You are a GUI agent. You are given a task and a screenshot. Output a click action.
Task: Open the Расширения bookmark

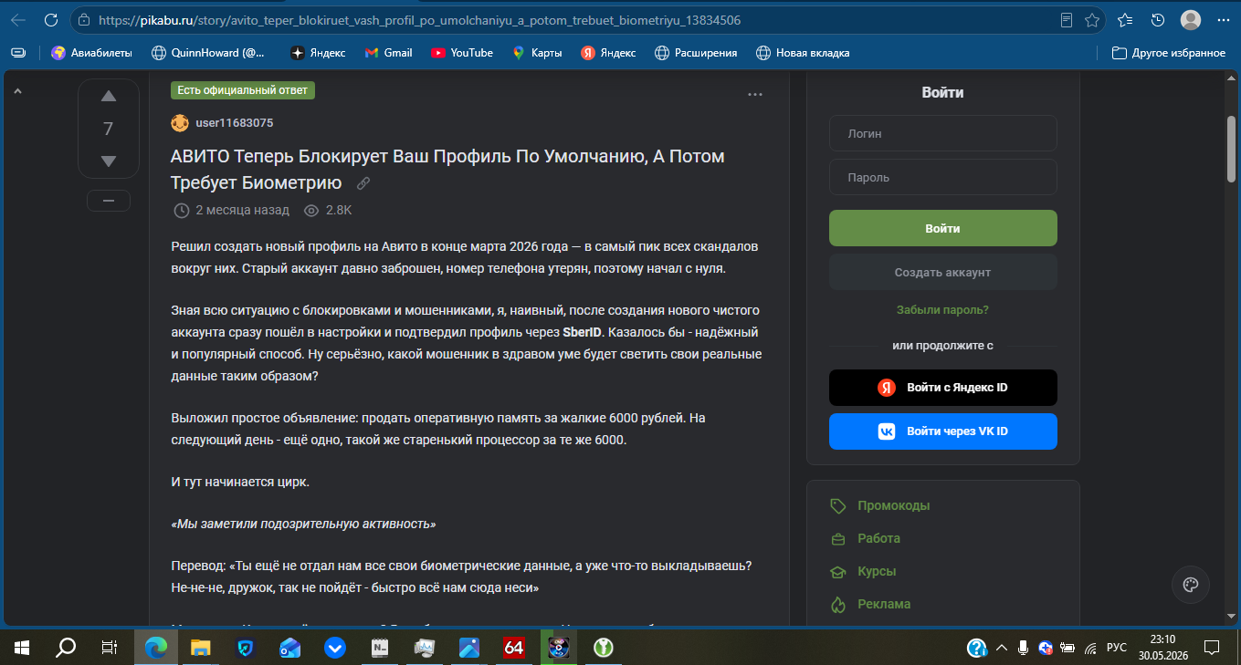click(697, 53)
